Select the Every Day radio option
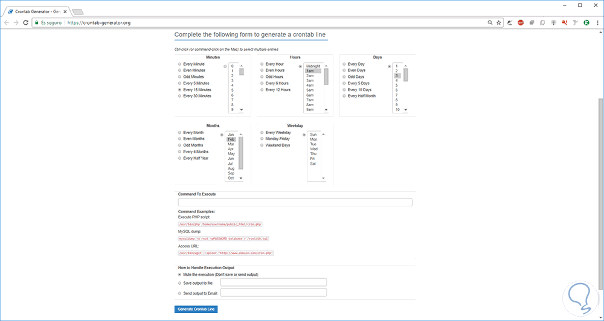 click(344, 65)
